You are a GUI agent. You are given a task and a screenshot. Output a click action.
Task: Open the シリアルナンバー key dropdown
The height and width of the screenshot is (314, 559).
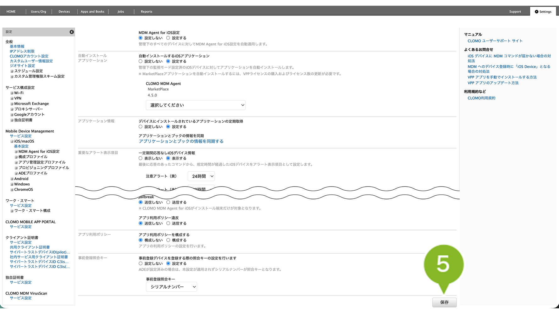point(171,287)
